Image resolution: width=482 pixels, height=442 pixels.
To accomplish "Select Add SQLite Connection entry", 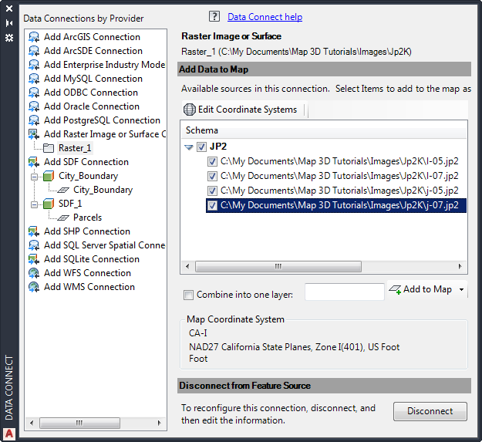I will click(92, 259).
